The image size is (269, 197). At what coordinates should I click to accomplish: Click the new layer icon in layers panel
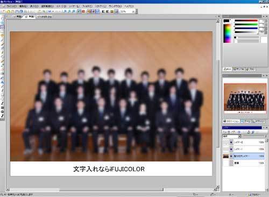224,132
